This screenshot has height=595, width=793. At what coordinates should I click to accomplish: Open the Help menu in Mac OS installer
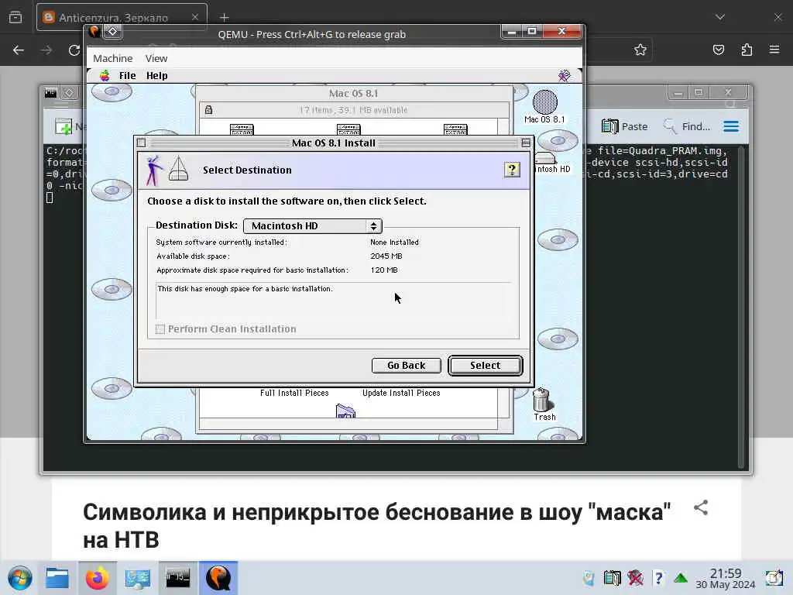[156, 75]
